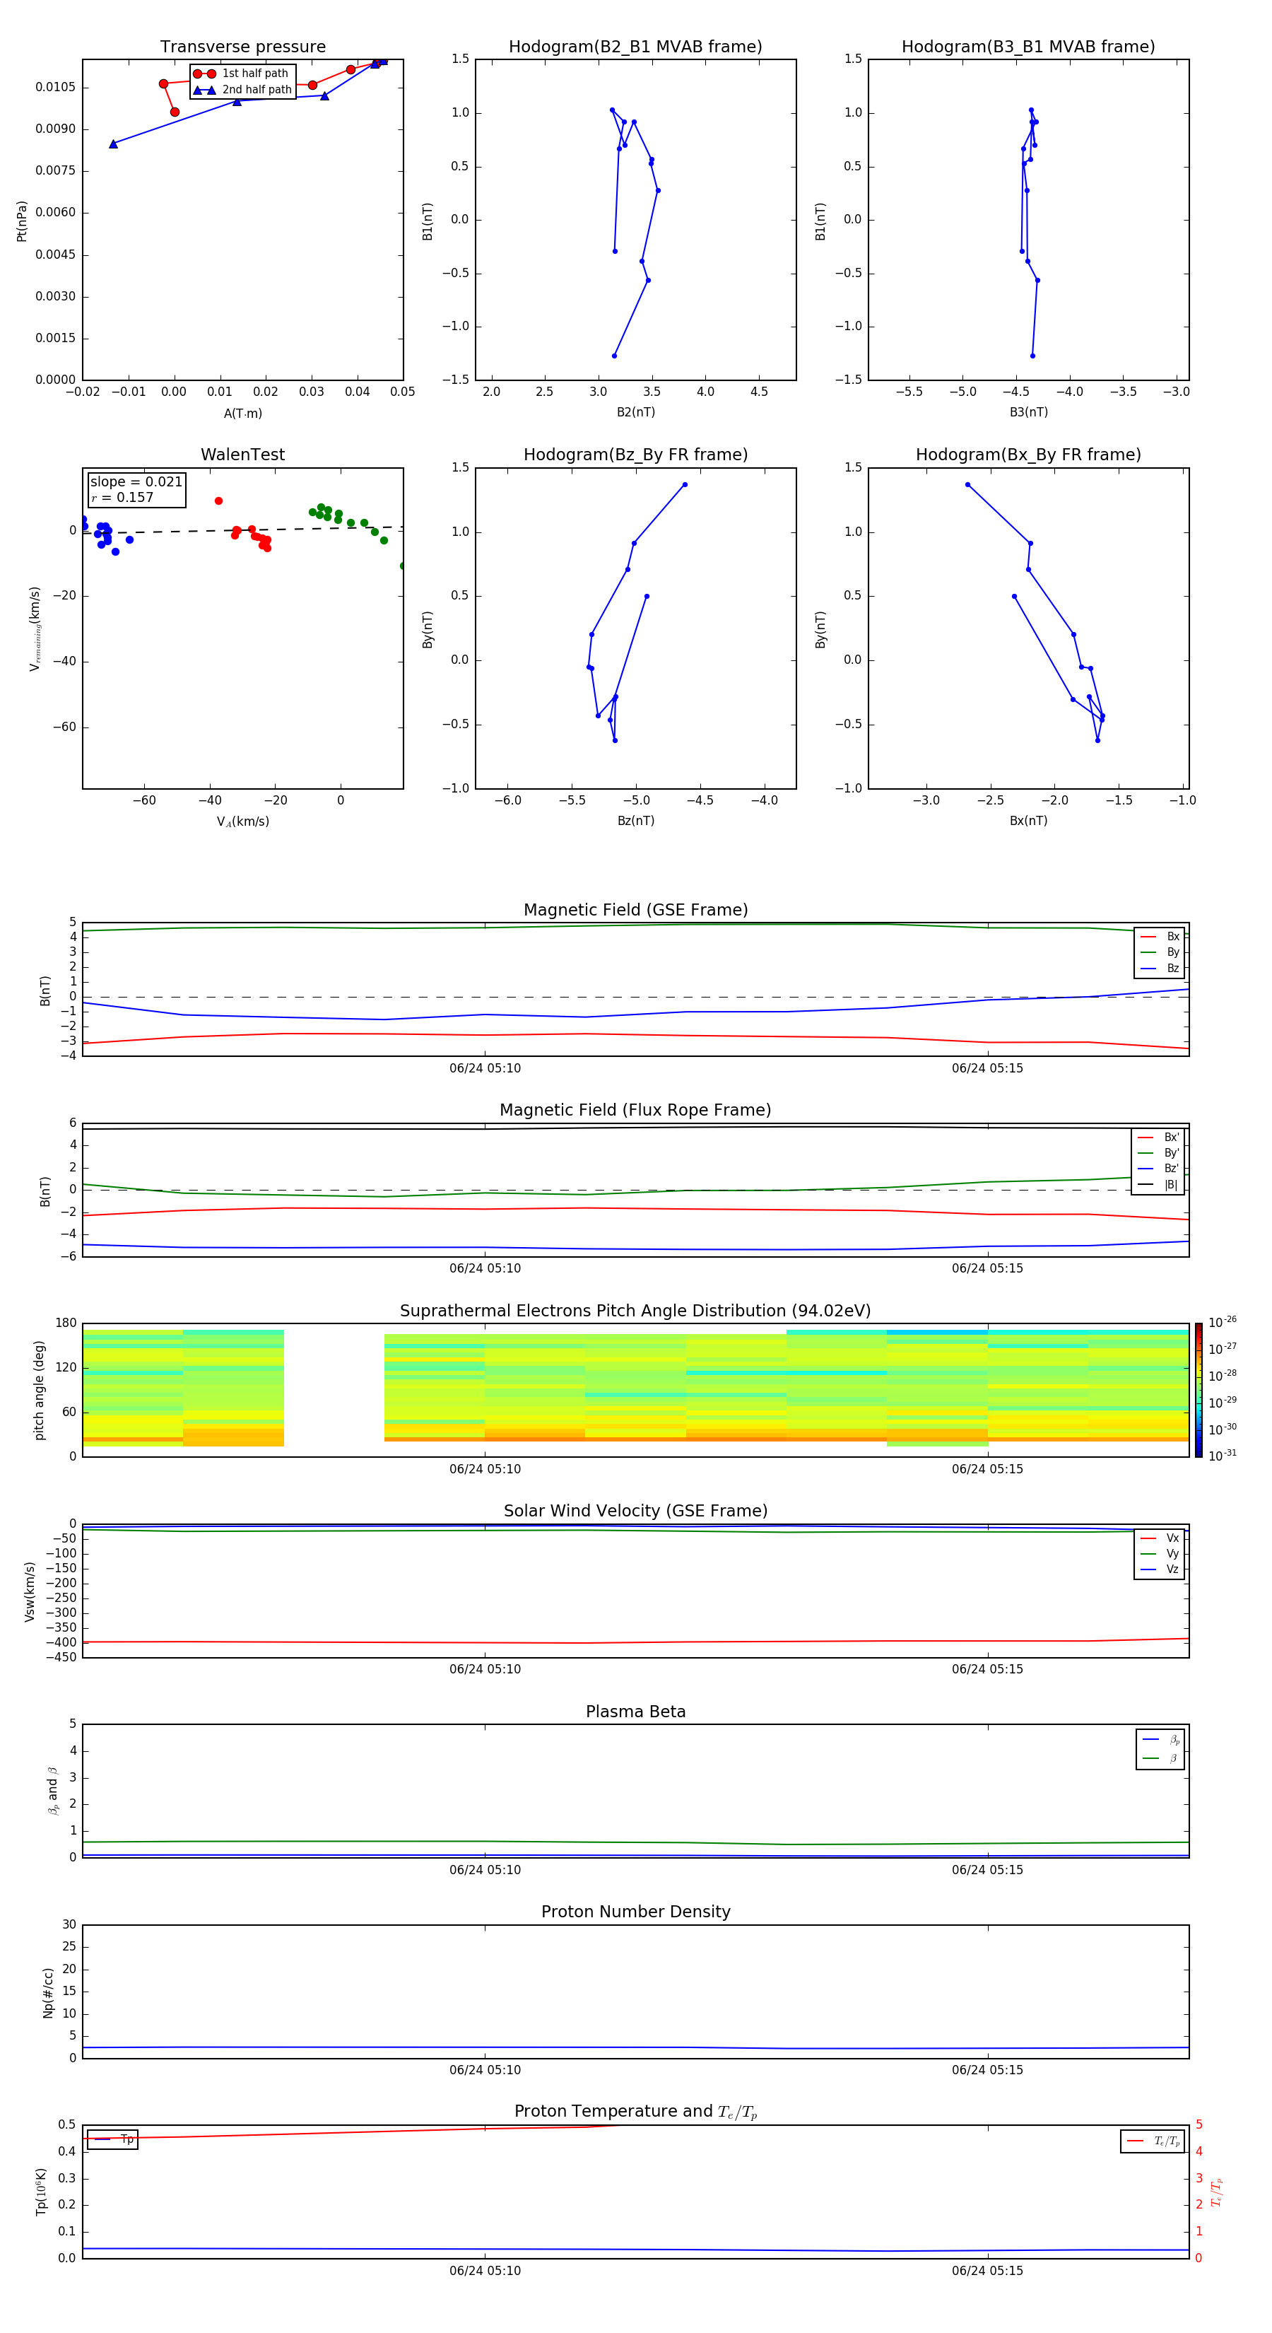The image size is (1272, 2333).
Task: Click the 'Plasma Beta' panel title
Action: [635, 1712]
